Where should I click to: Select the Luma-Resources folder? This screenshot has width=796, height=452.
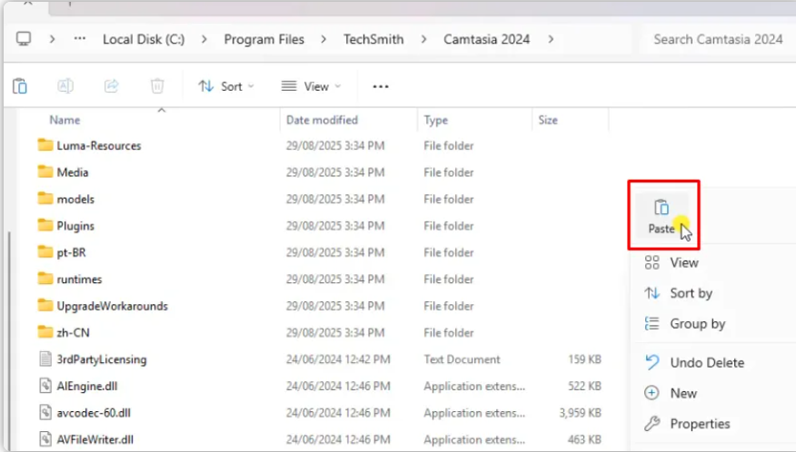coord(98,145)
